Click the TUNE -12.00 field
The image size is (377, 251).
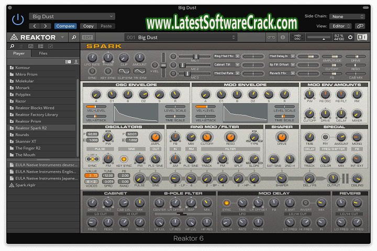(108, 176)
